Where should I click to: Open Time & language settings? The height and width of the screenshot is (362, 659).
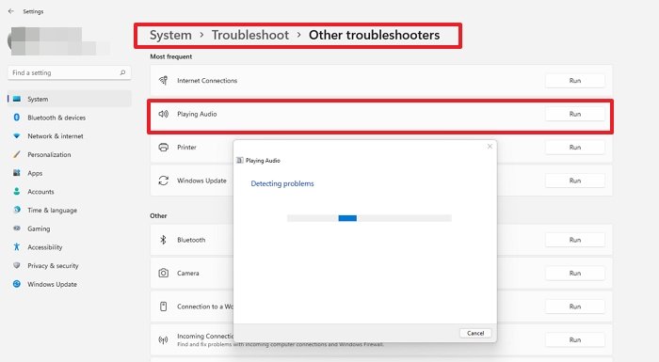point(70,210)
